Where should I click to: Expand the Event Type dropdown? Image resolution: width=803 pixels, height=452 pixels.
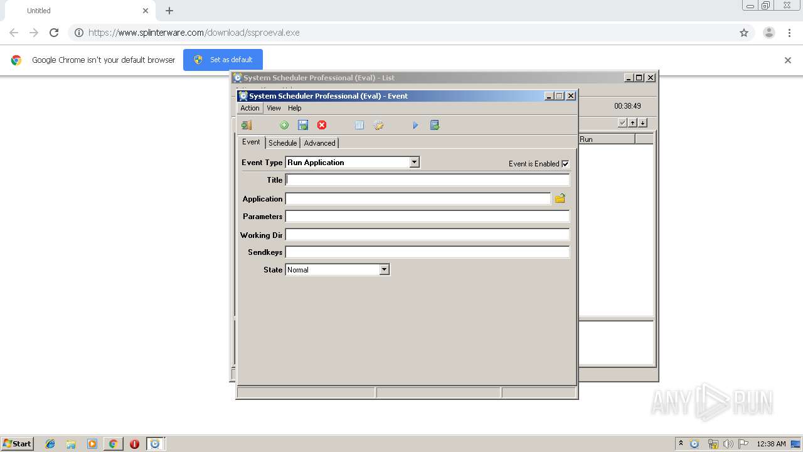[x=414, y=162]
